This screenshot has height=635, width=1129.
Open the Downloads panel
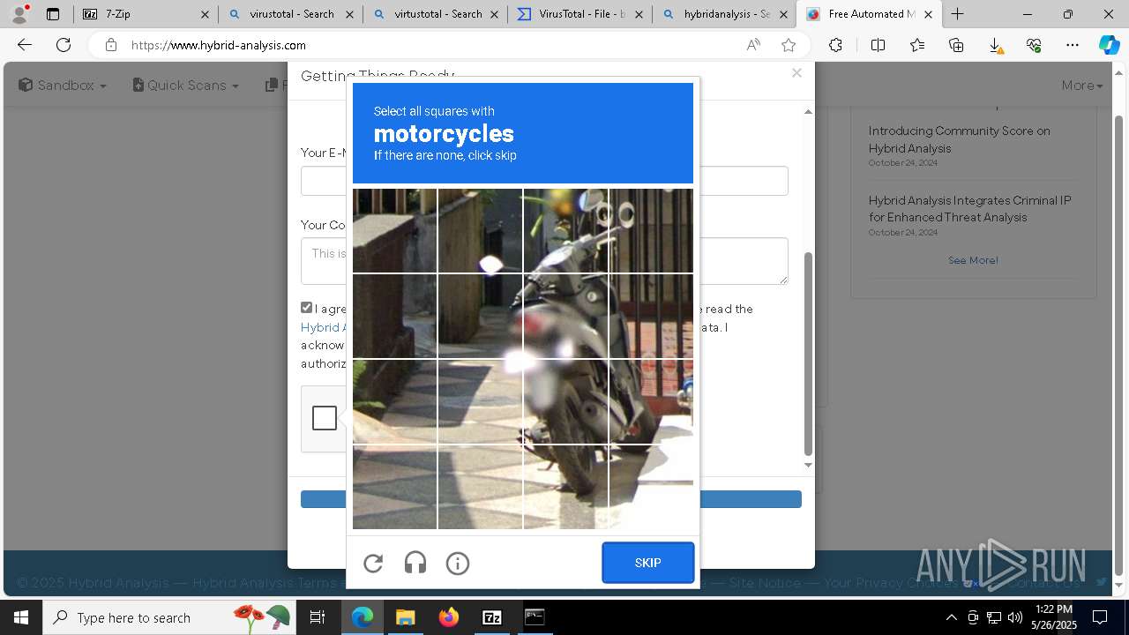click(995, 45)
